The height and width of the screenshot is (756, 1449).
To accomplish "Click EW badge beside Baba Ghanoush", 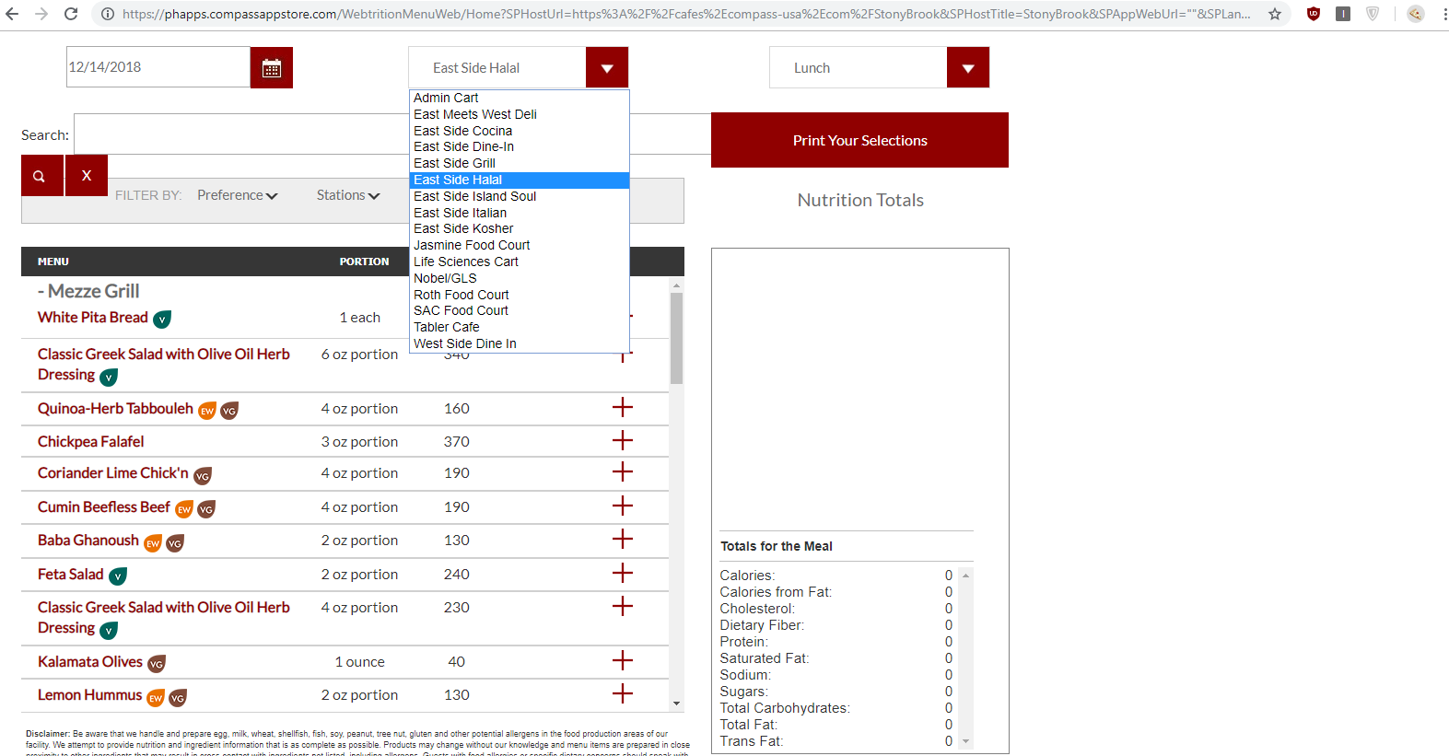I will click(153, 543).
